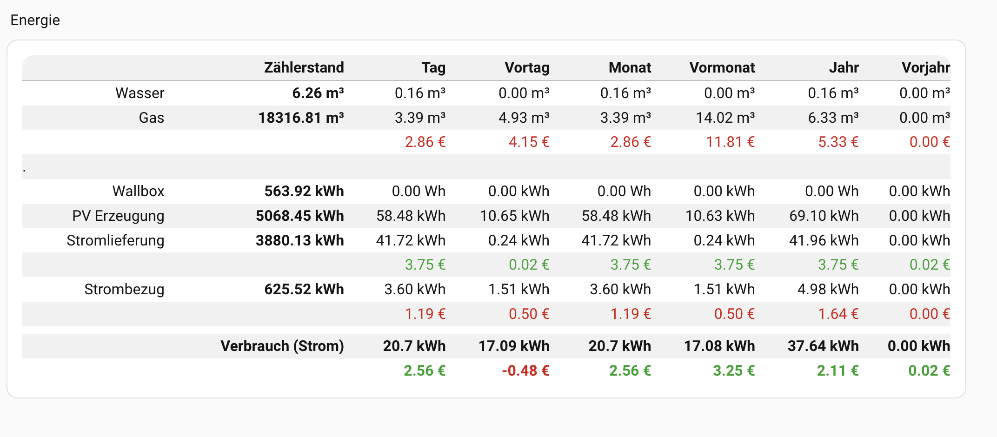Select the Vortag column header
Viewport: 997px width, 437px height.
click(527, 68)
